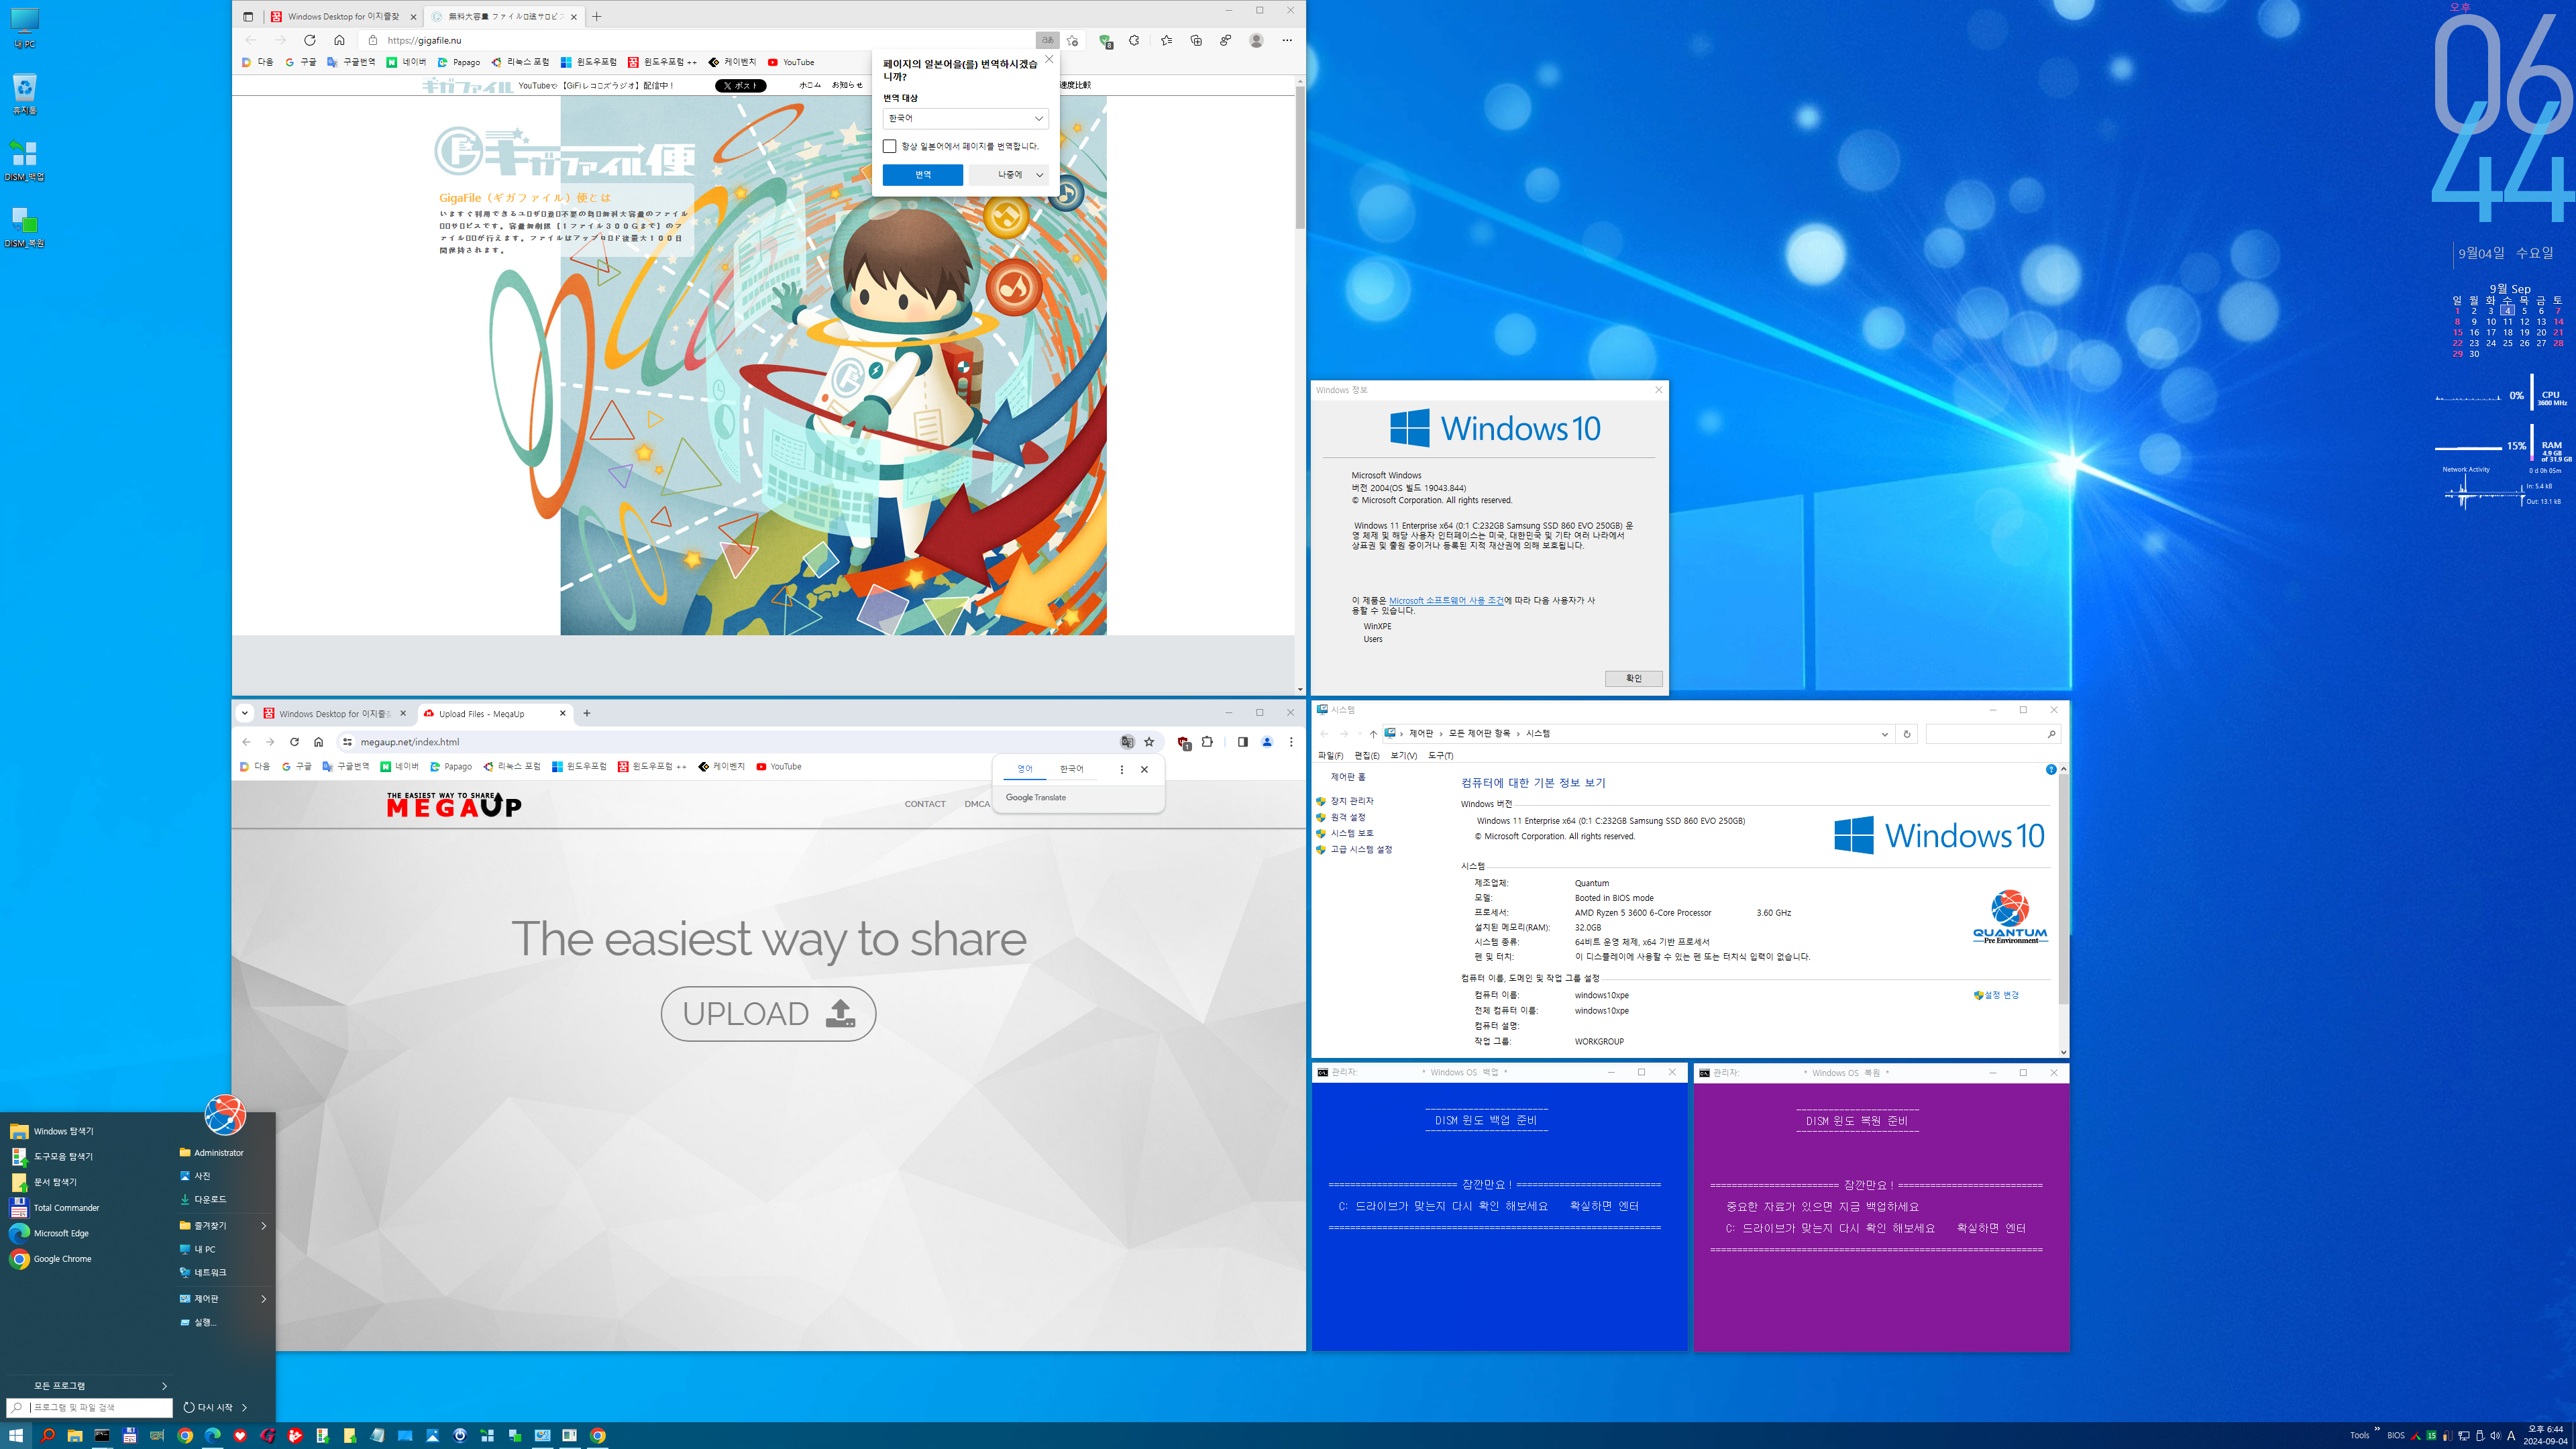This screenshot has height=1449, width=2576.
Task: Expand address history dropdown in 시스템 window
Action: pos(1884,734)
